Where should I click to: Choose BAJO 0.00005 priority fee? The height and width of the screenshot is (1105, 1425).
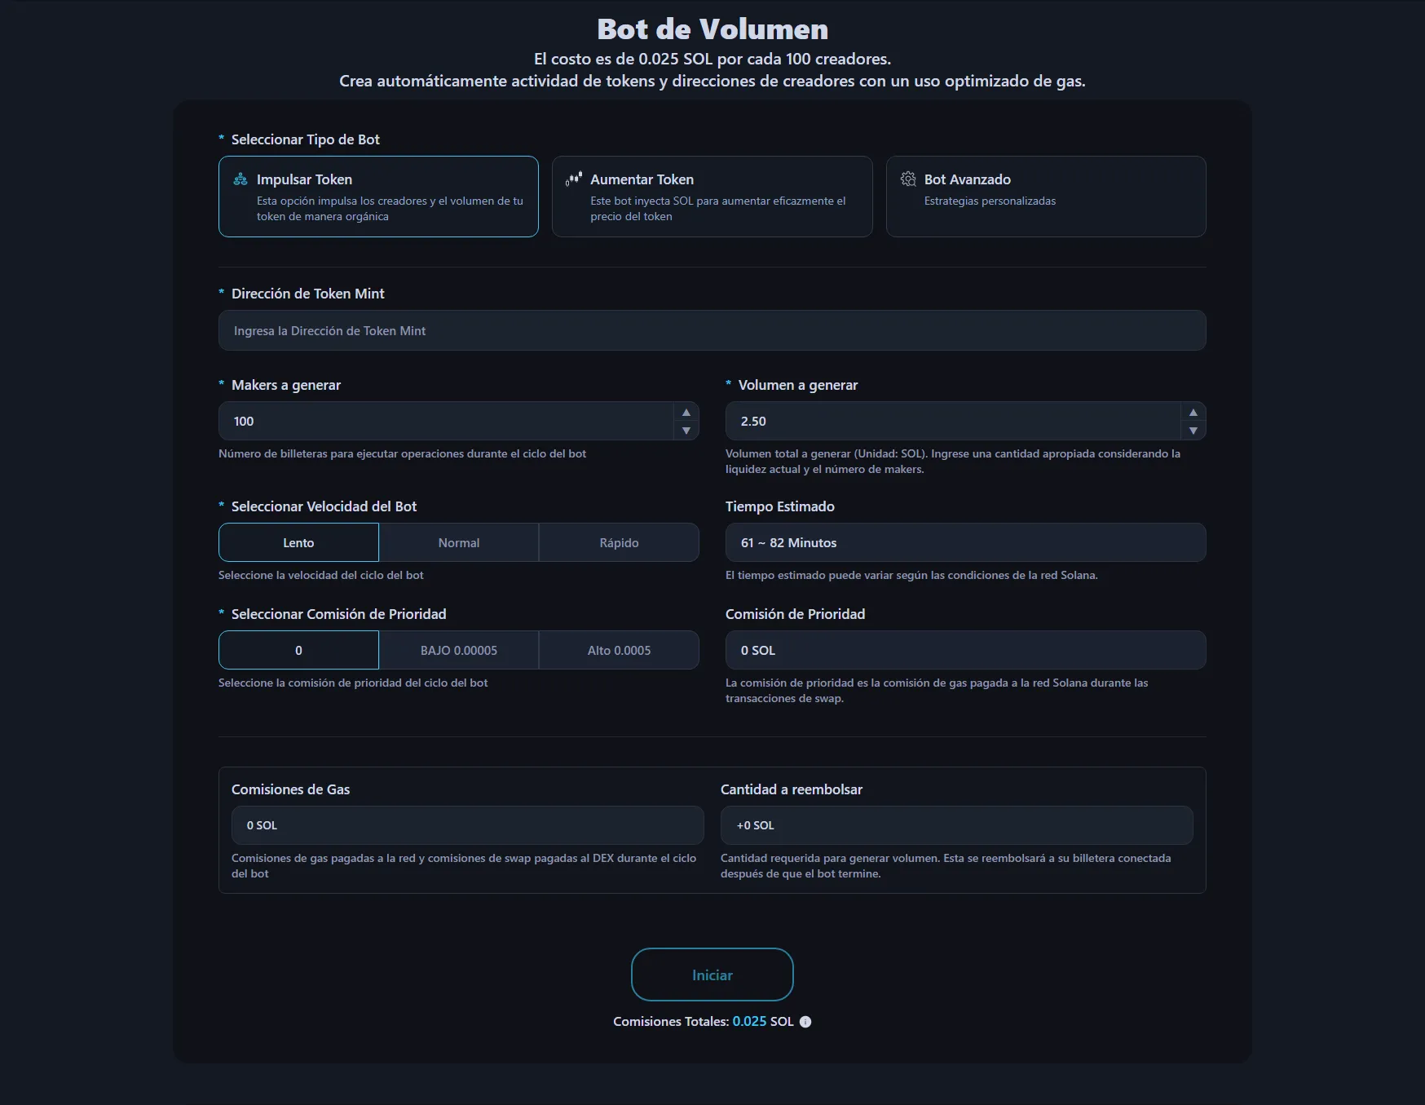tap(459, 651)
